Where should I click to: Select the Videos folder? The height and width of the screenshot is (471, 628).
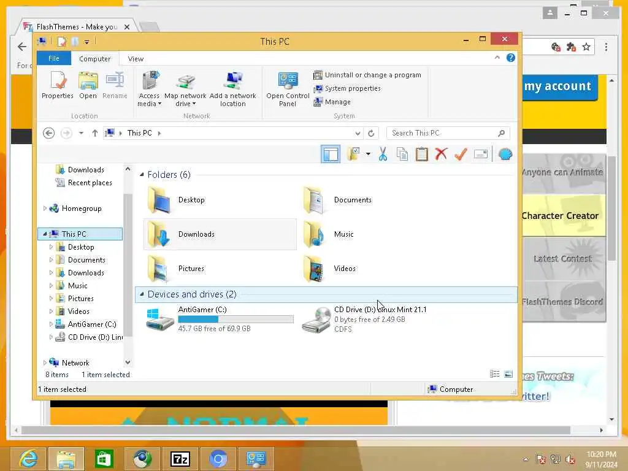click(375, 269)
